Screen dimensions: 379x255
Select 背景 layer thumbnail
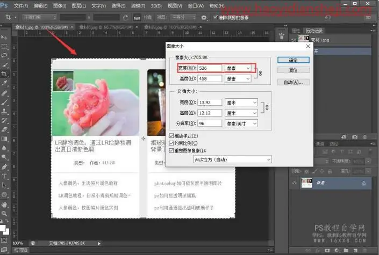click(306, 183)
